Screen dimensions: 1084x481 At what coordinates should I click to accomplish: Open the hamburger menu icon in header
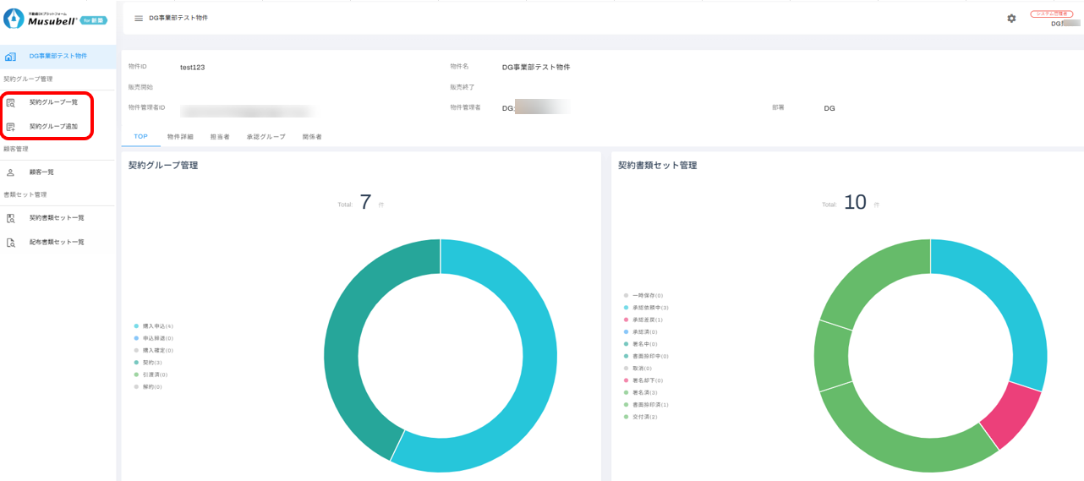tap(139, 18)
